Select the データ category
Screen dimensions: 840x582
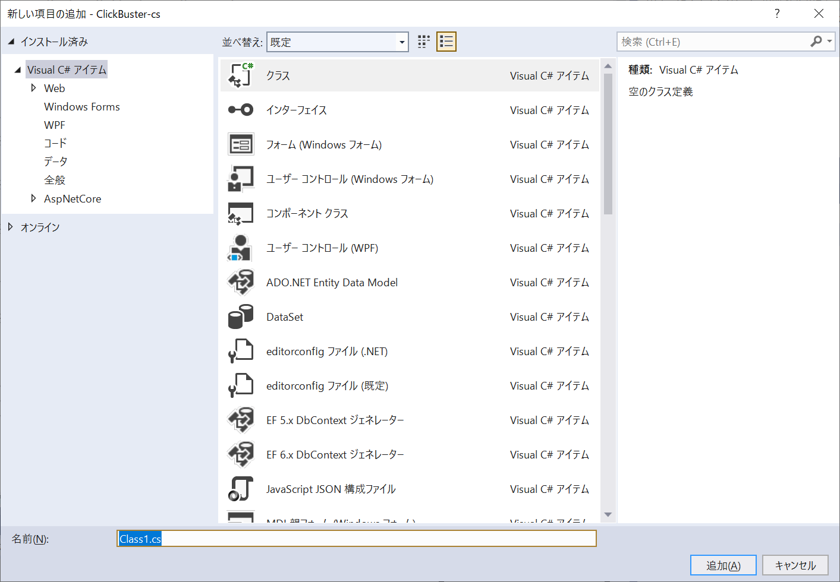click(x=56, y=162)
